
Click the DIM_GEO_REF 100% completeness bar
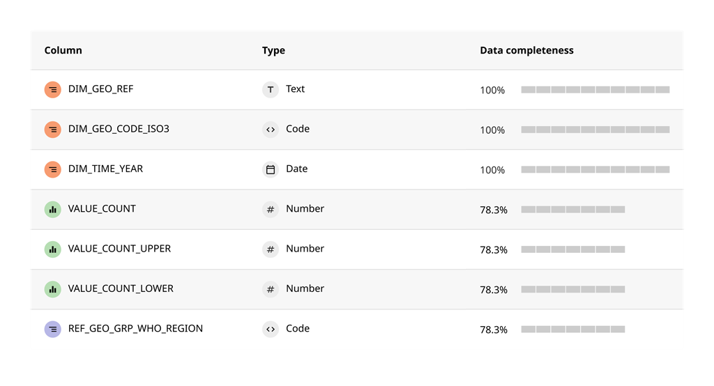595,90
